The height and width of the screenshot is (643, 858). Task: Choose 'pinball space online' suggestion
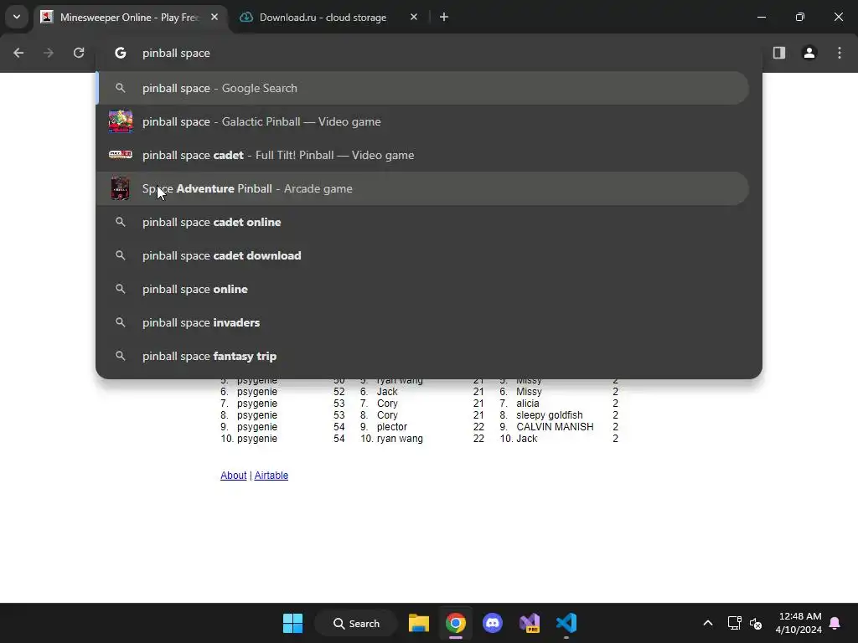(x=422, y=289)
